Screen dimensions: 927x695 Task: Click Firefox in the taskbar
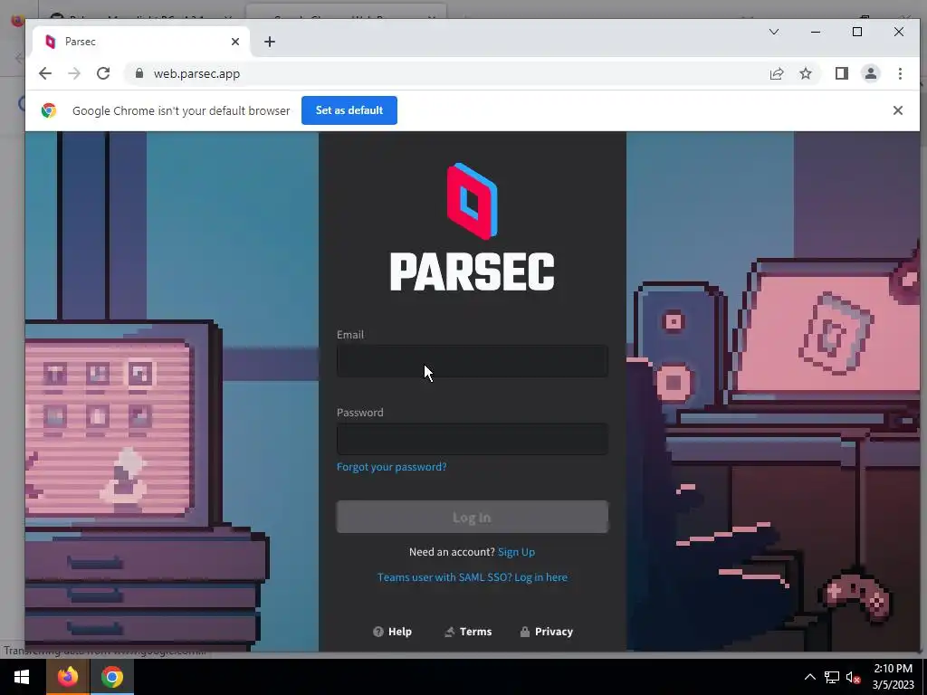pos(68,677)
